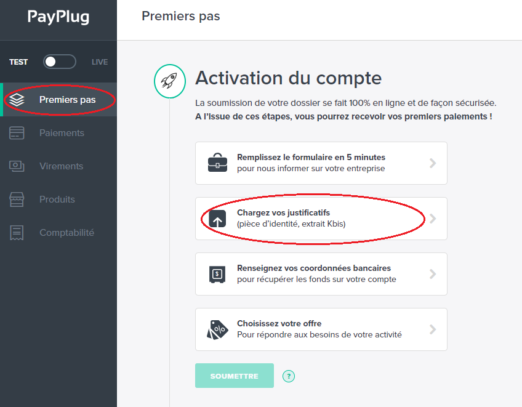Expand the Choisissez votre offre chevron
The image size is (522, 407).
pos(433,329)
